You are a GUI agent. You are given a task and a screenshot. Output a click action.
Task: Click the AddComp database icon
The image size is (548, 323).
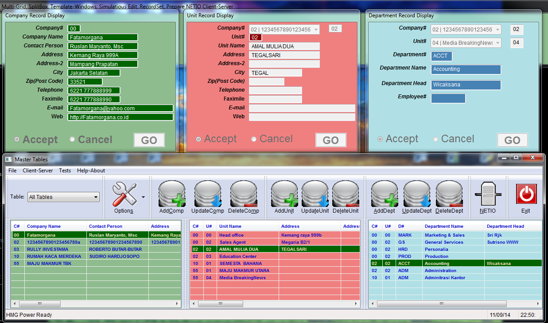171,194
